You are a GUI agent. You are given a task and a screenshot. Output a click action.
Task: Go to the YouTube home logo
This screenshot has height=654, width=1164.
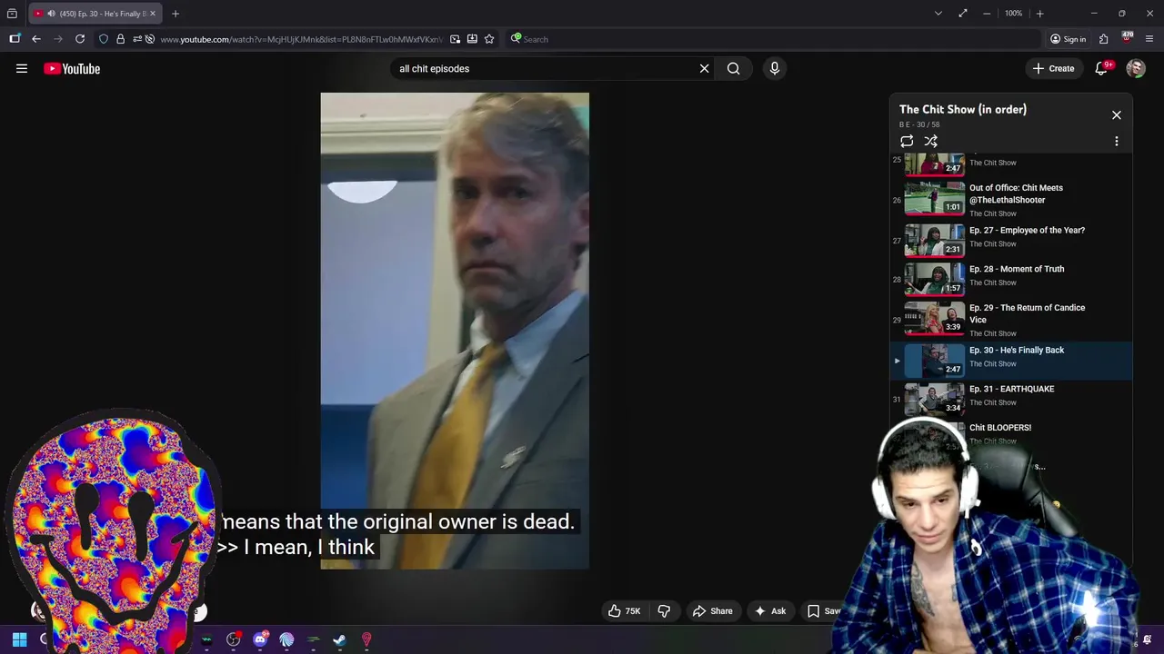coord(72,68)
